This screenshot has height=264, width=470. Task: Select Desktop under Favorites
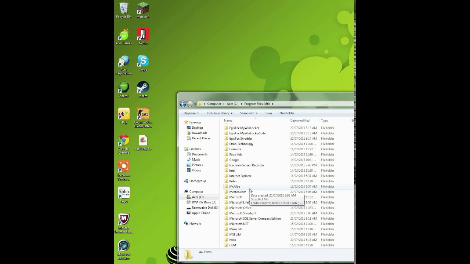coord(197,128)
